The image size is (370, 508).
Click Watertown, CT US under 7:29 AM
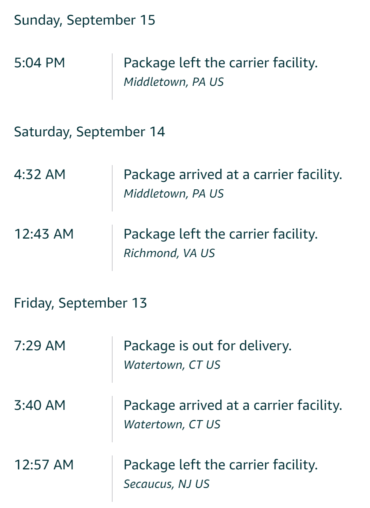coord(172,365)
